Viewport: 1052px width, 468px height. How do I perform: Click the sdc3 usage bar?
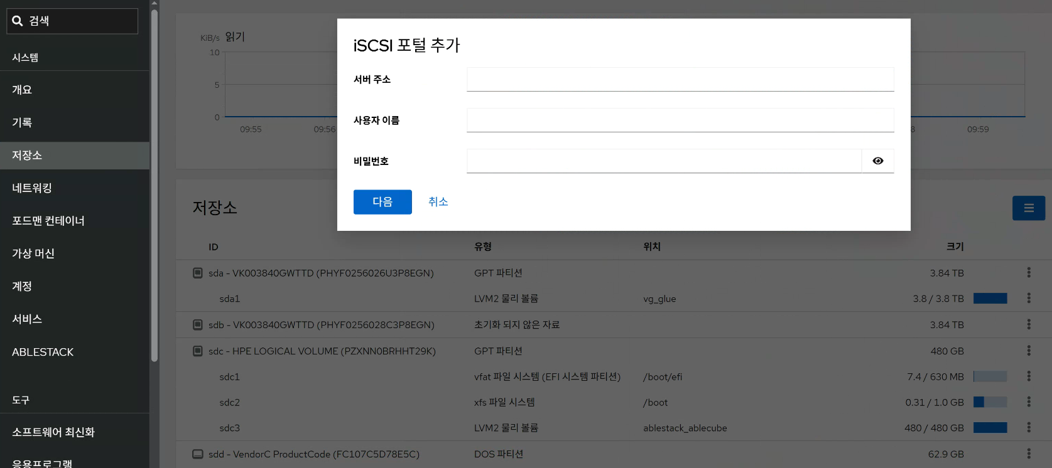click(x=990, y=428)
